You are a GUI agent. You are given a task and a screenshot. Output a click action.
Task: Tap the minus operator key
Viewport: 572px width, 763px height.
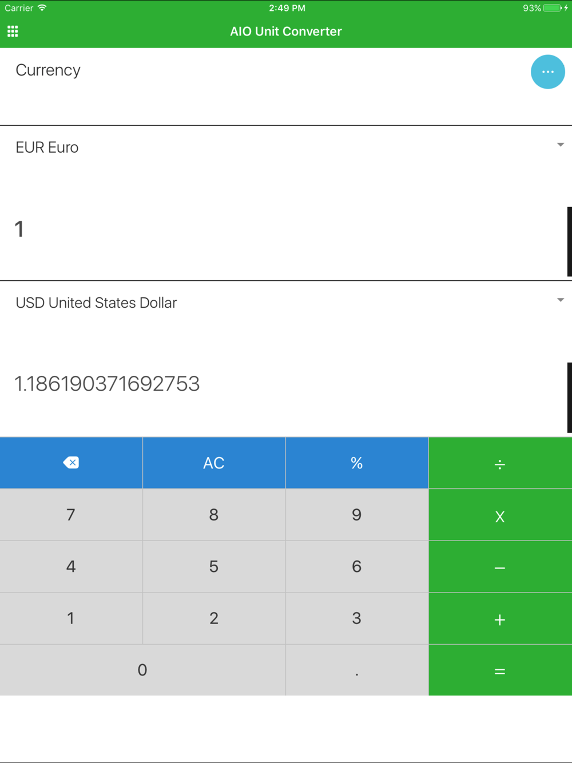coord(500,567)
